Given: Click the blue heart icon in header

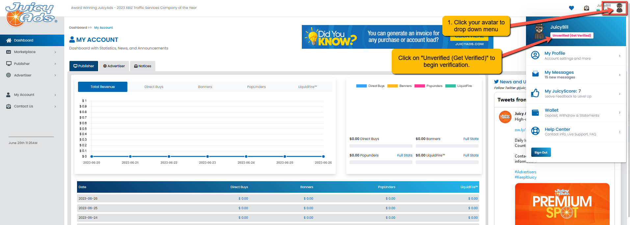Looking at the screenshot, I should pyautogui.click(x=571, y=8).
